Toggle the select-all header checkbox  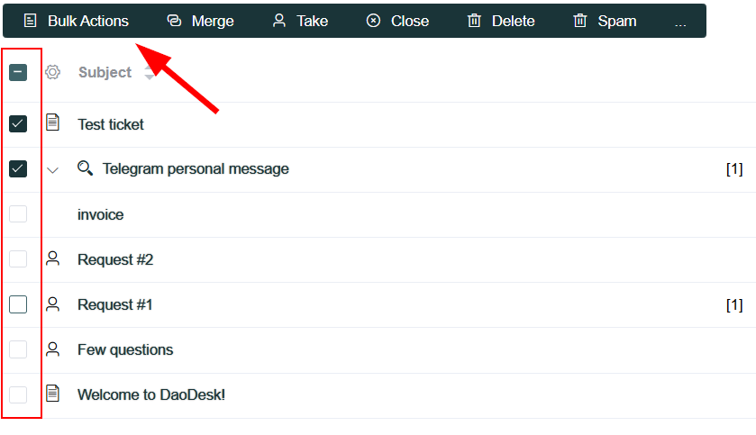18,72
